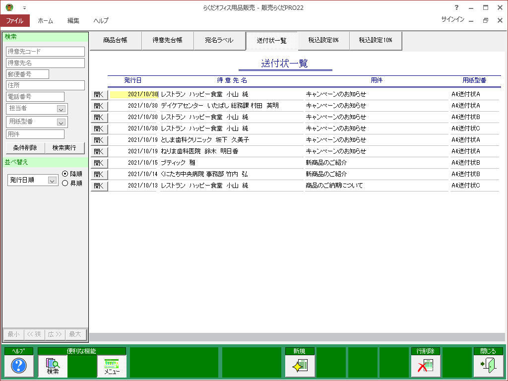Click the highlighted 2021/10/30 date cell
Screen dimensions: 508x381
(x=134, y=94)
